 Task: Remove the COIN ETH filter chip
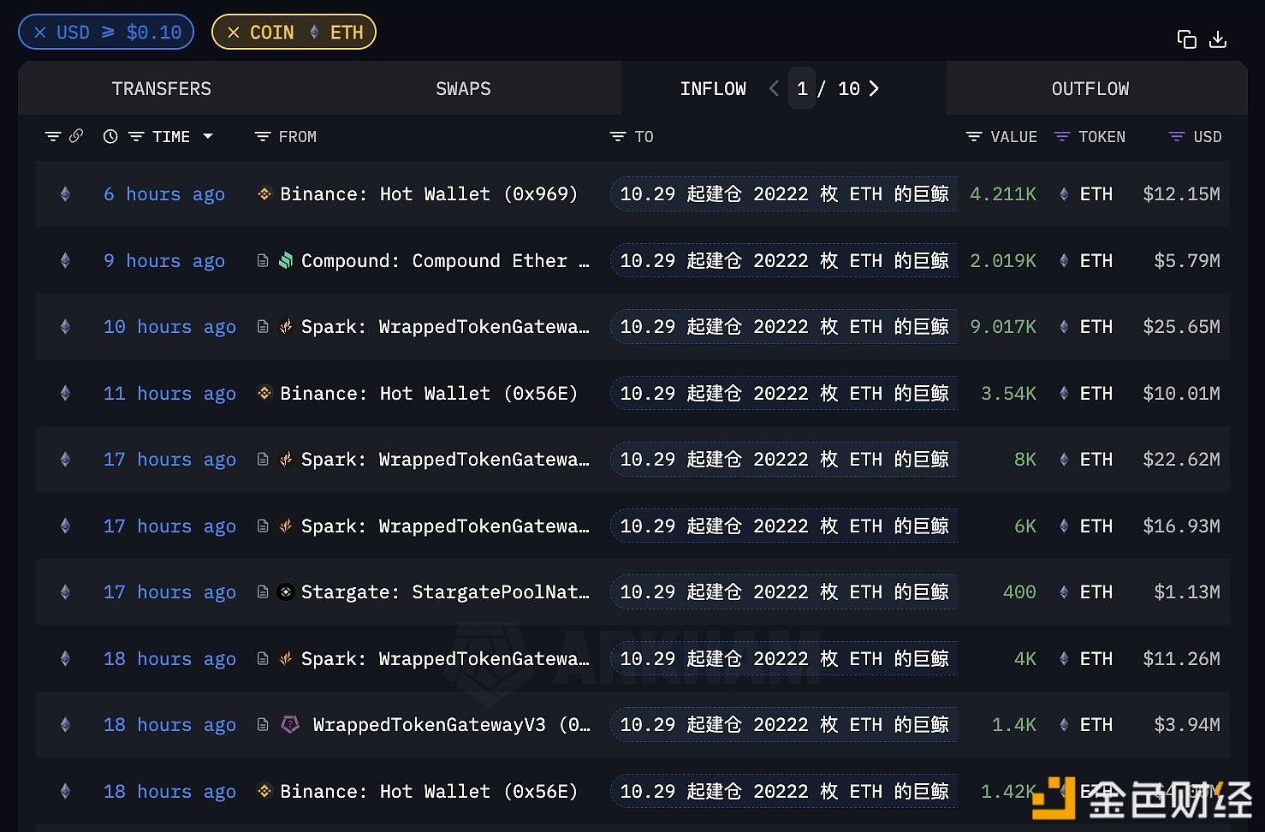click(234, 33)
